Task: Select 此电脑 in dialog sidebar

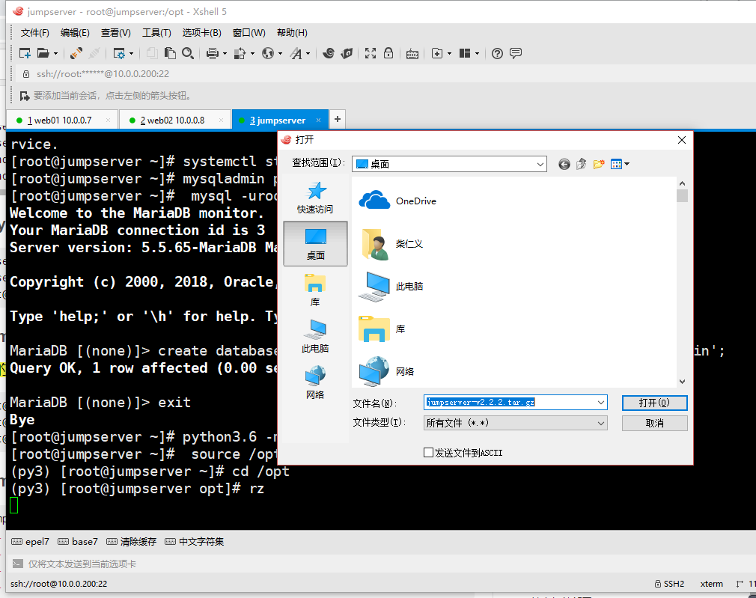Action: click(315, 337)
